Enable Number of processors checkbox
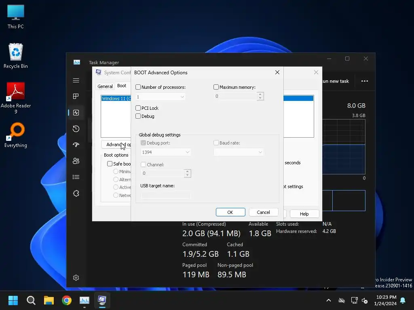 click(138, 87)
